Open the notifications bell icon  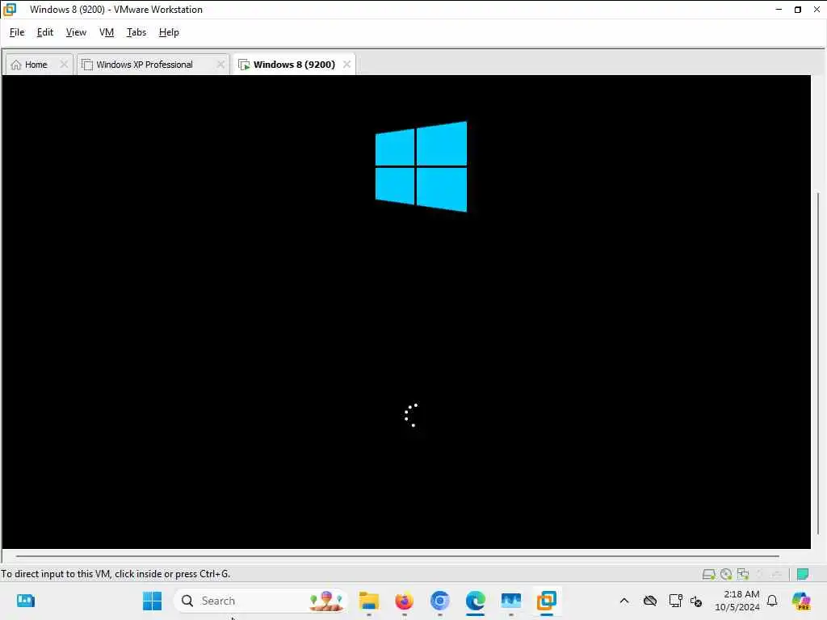click(x=772, y=601)
